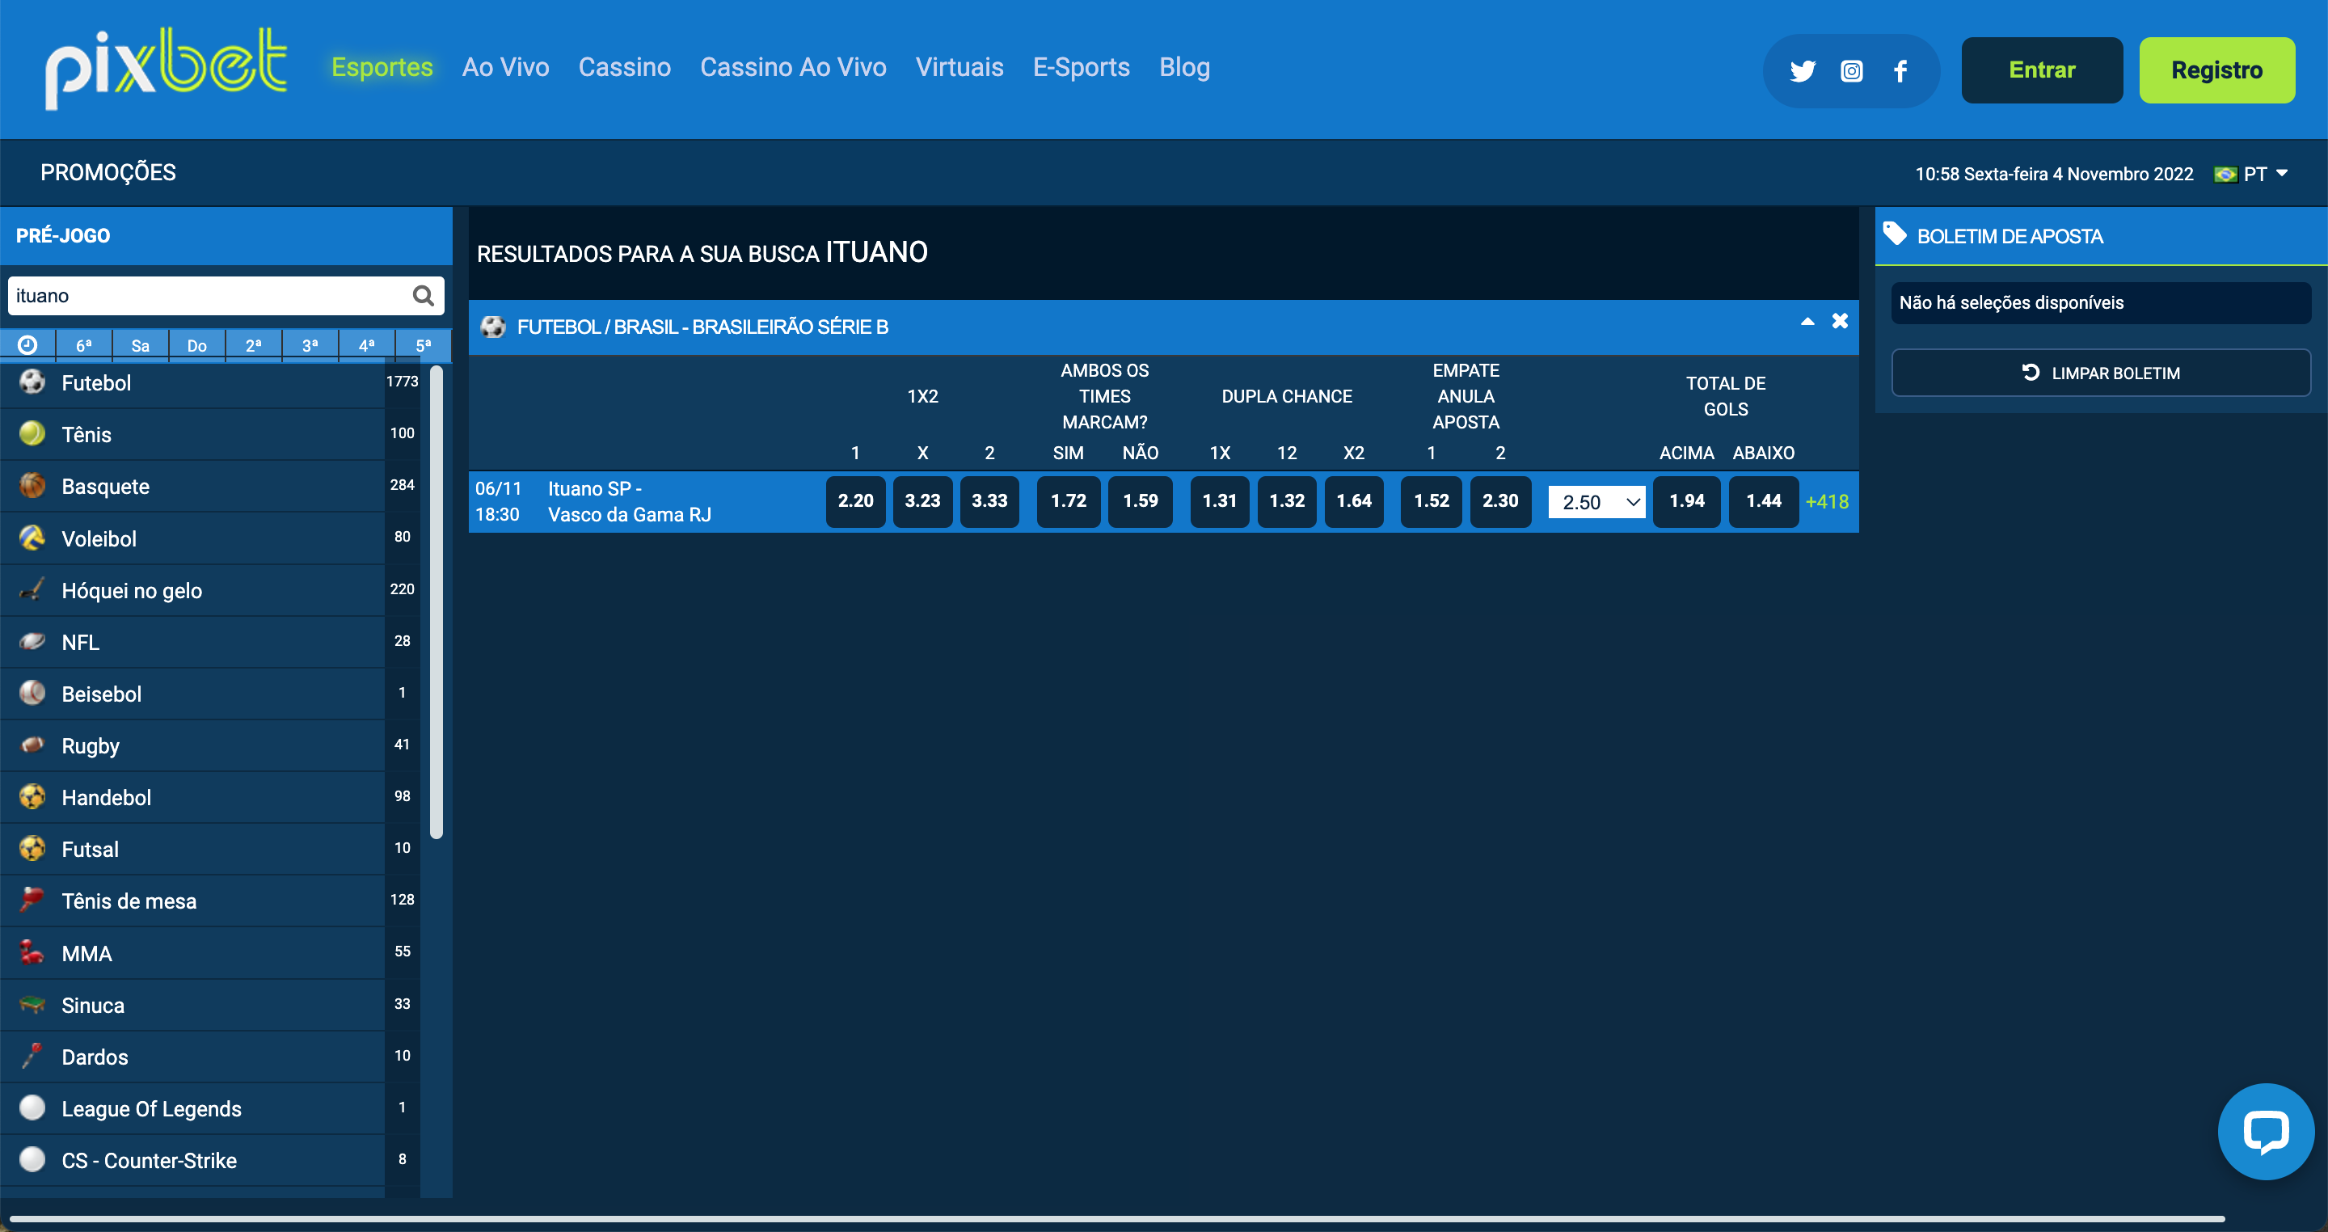The image size is (2328, 1232).
Task: Click the sports list vertical scrollbar
Action: (x=436, y=602)
